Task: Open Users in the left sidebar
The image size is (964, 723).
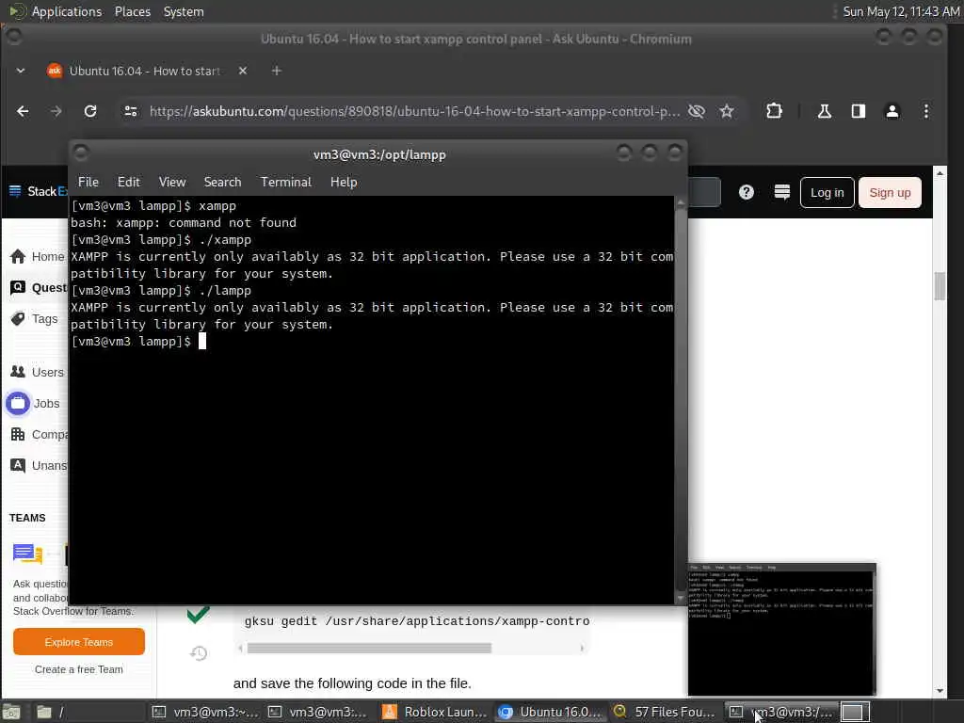Action: point(47,372)
